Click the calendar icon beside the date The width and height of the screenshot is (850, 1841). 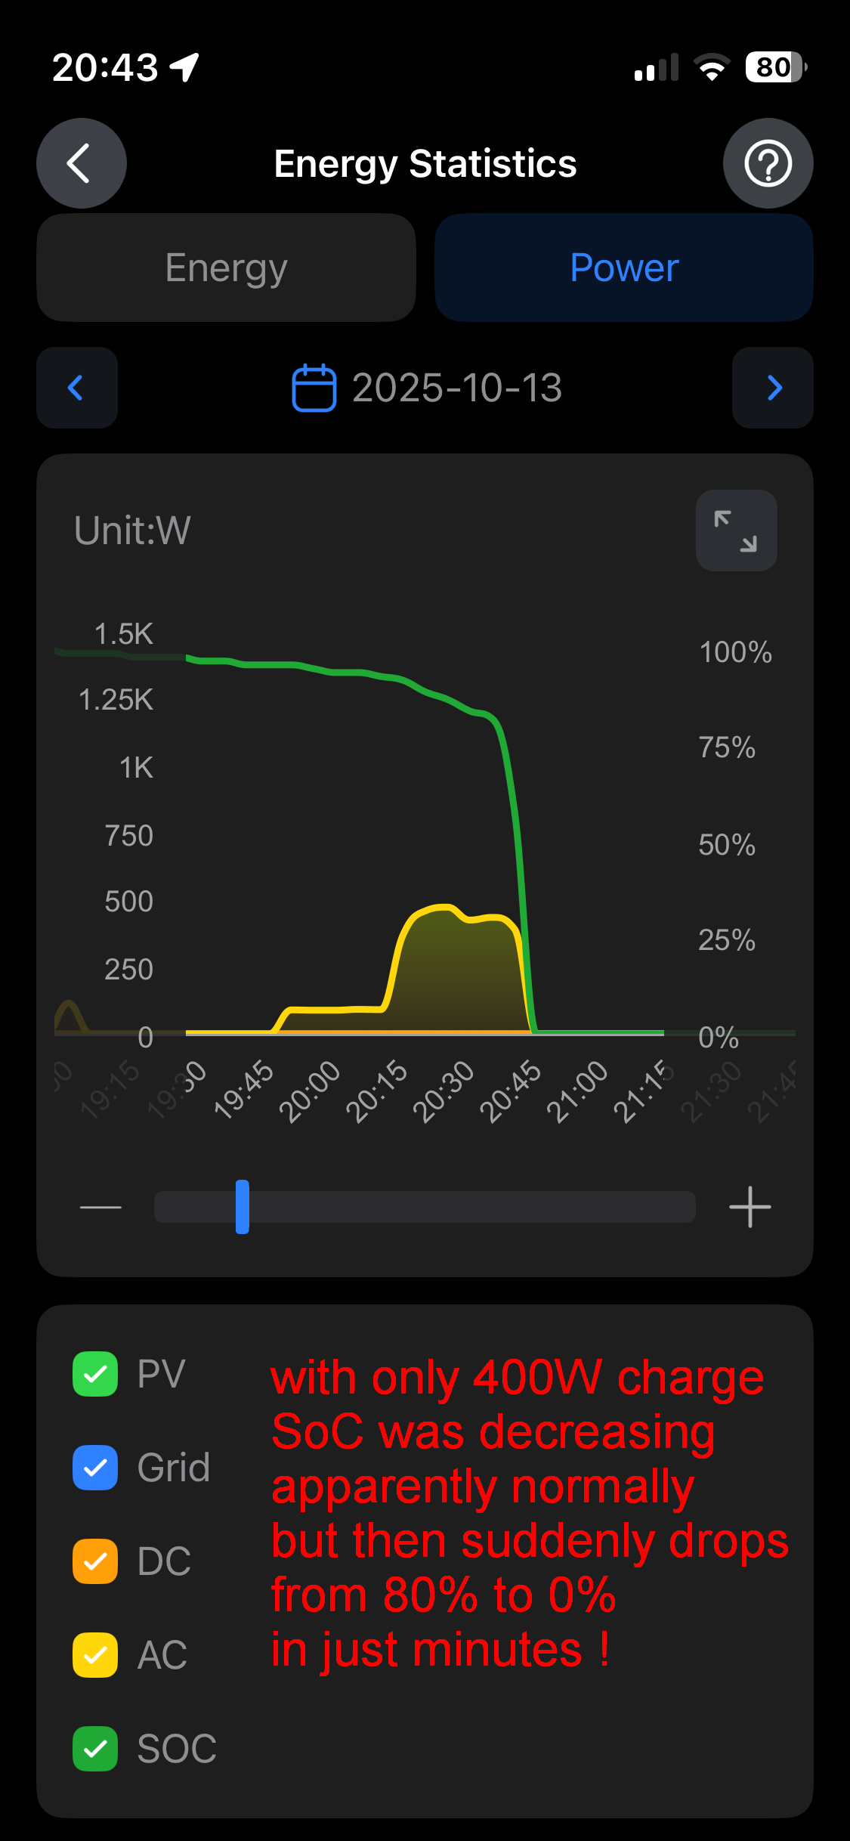[x=314, y=388]
